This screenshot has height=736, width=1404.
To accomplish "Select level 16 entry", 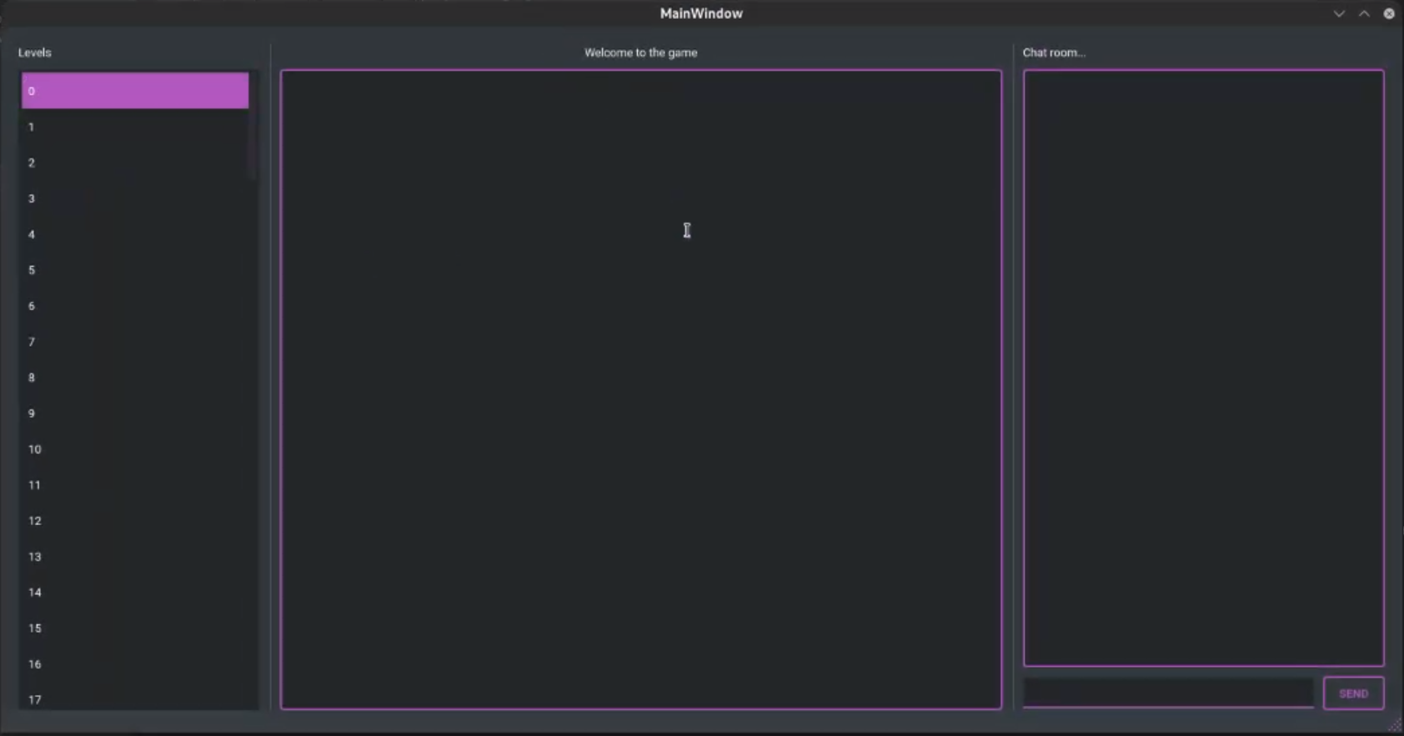I will (135, 664).
